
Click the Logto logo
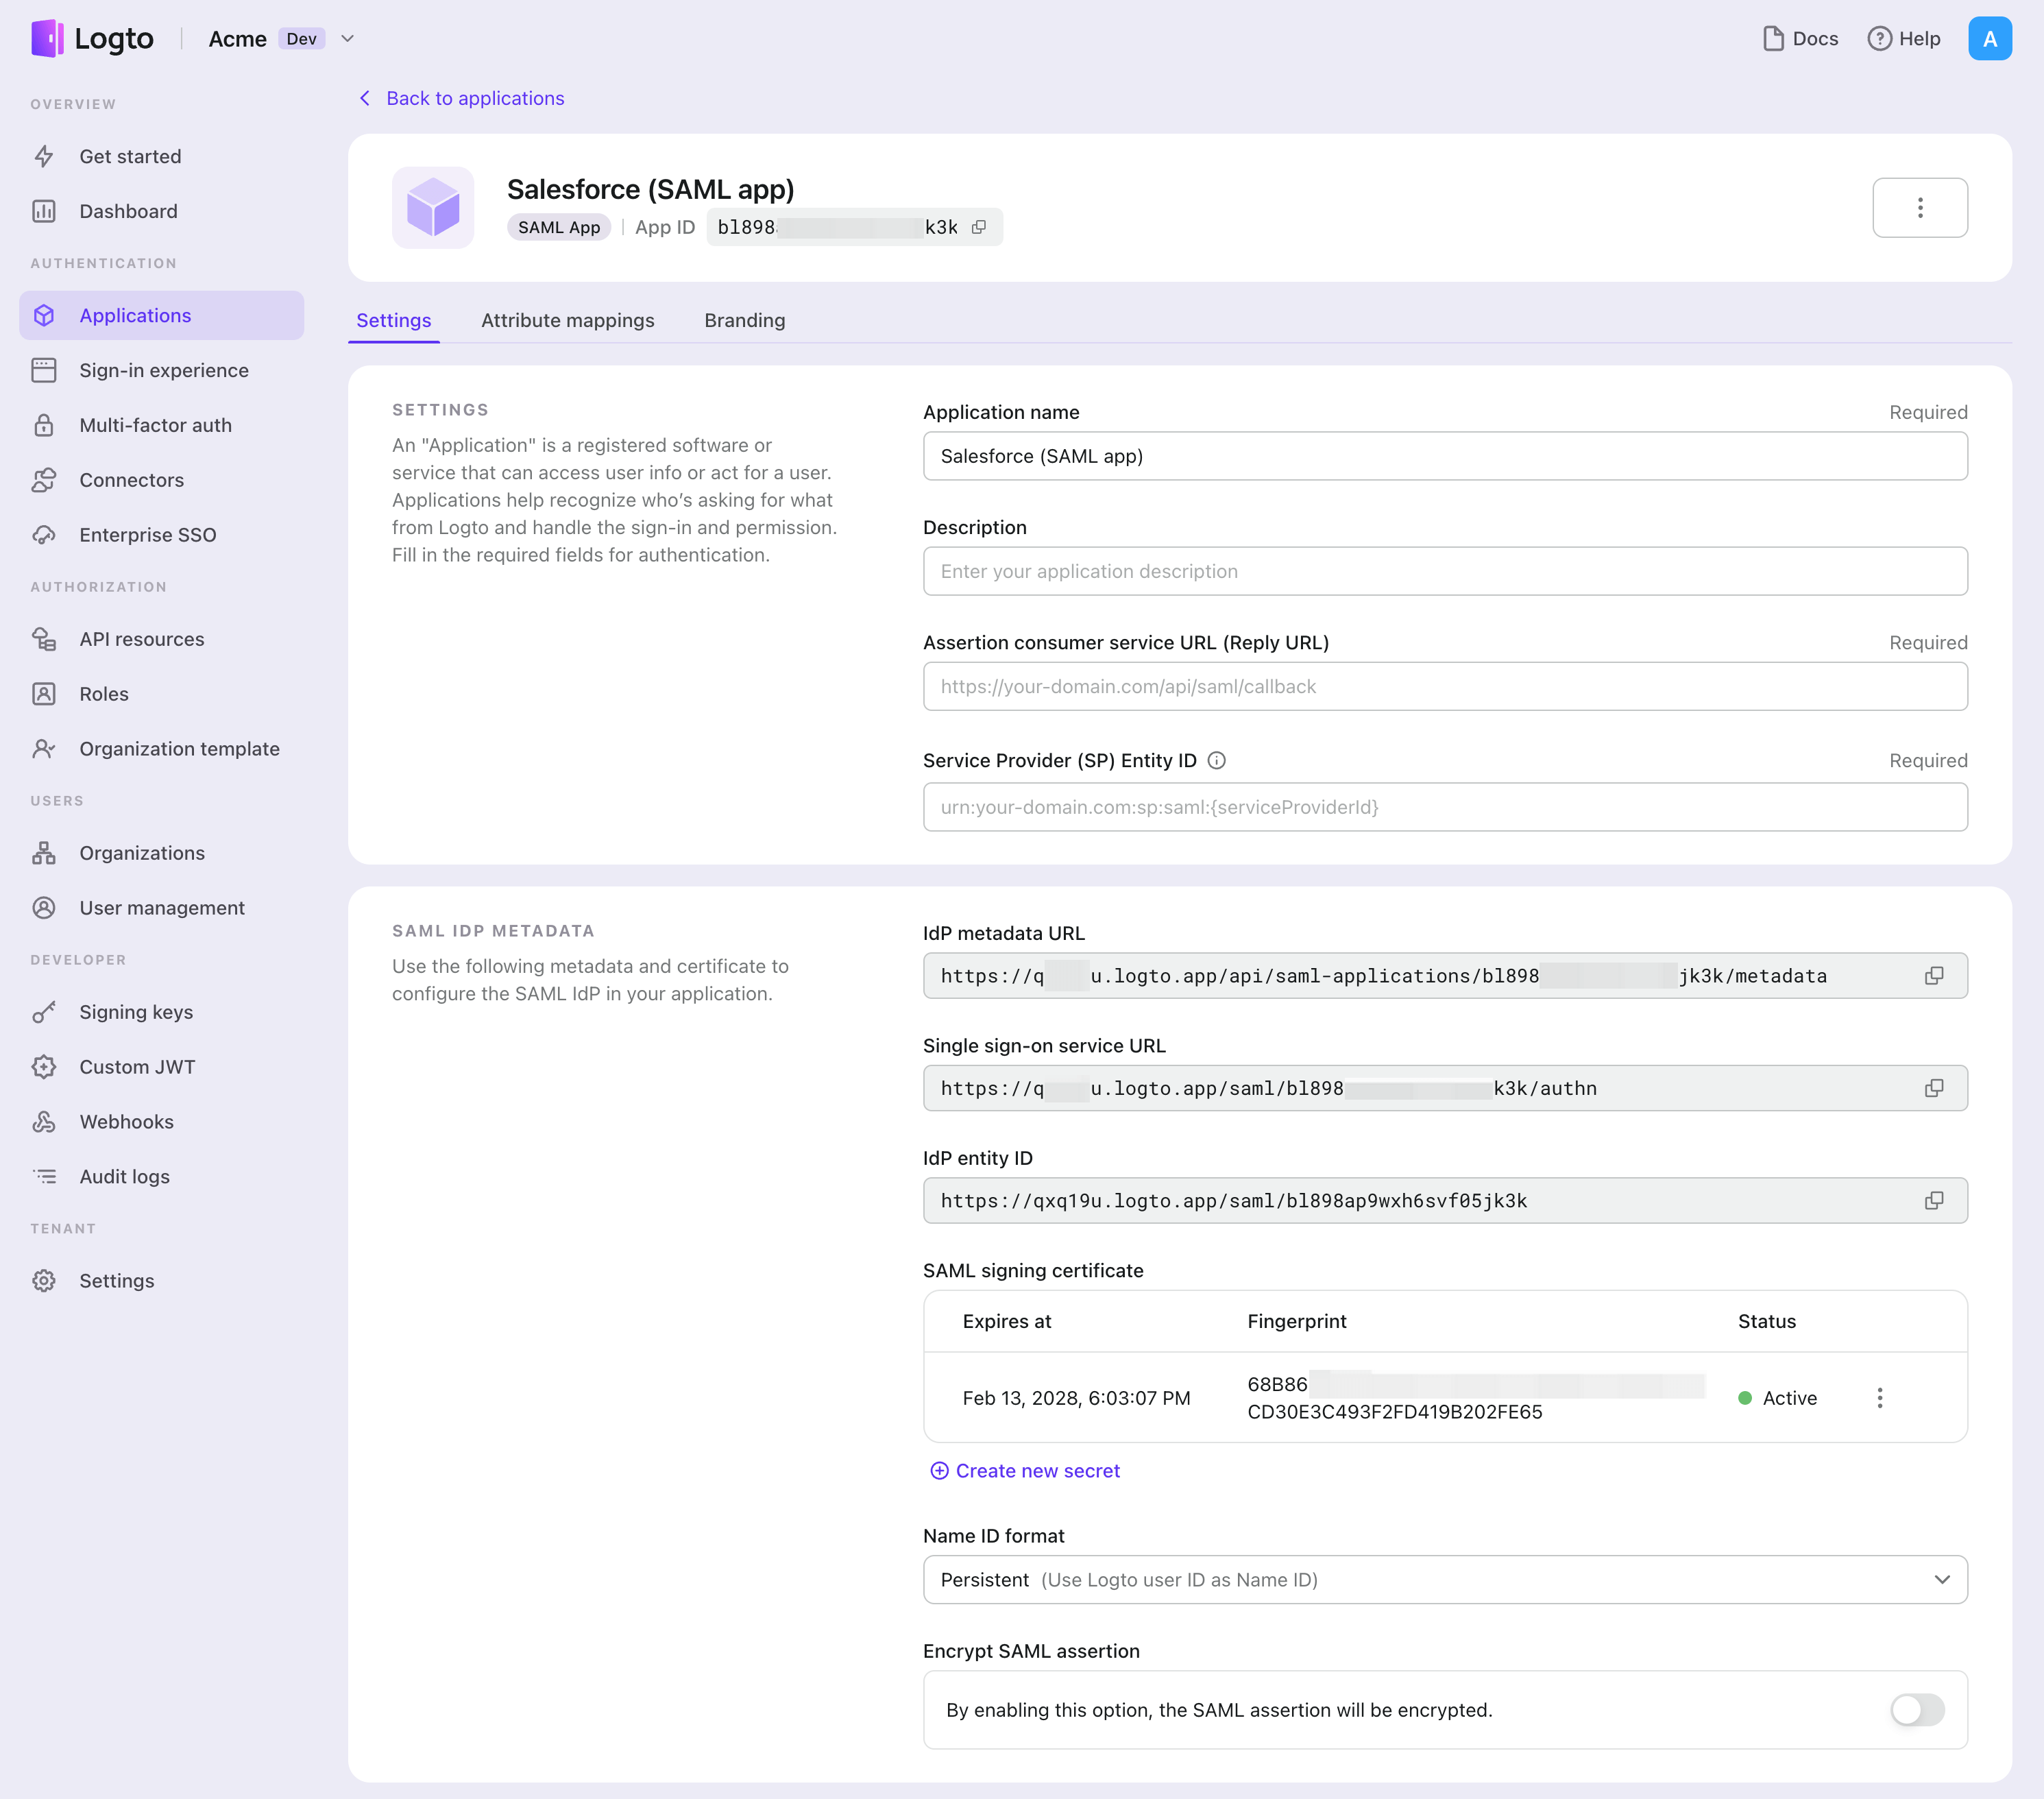click(x=92, y=39)
